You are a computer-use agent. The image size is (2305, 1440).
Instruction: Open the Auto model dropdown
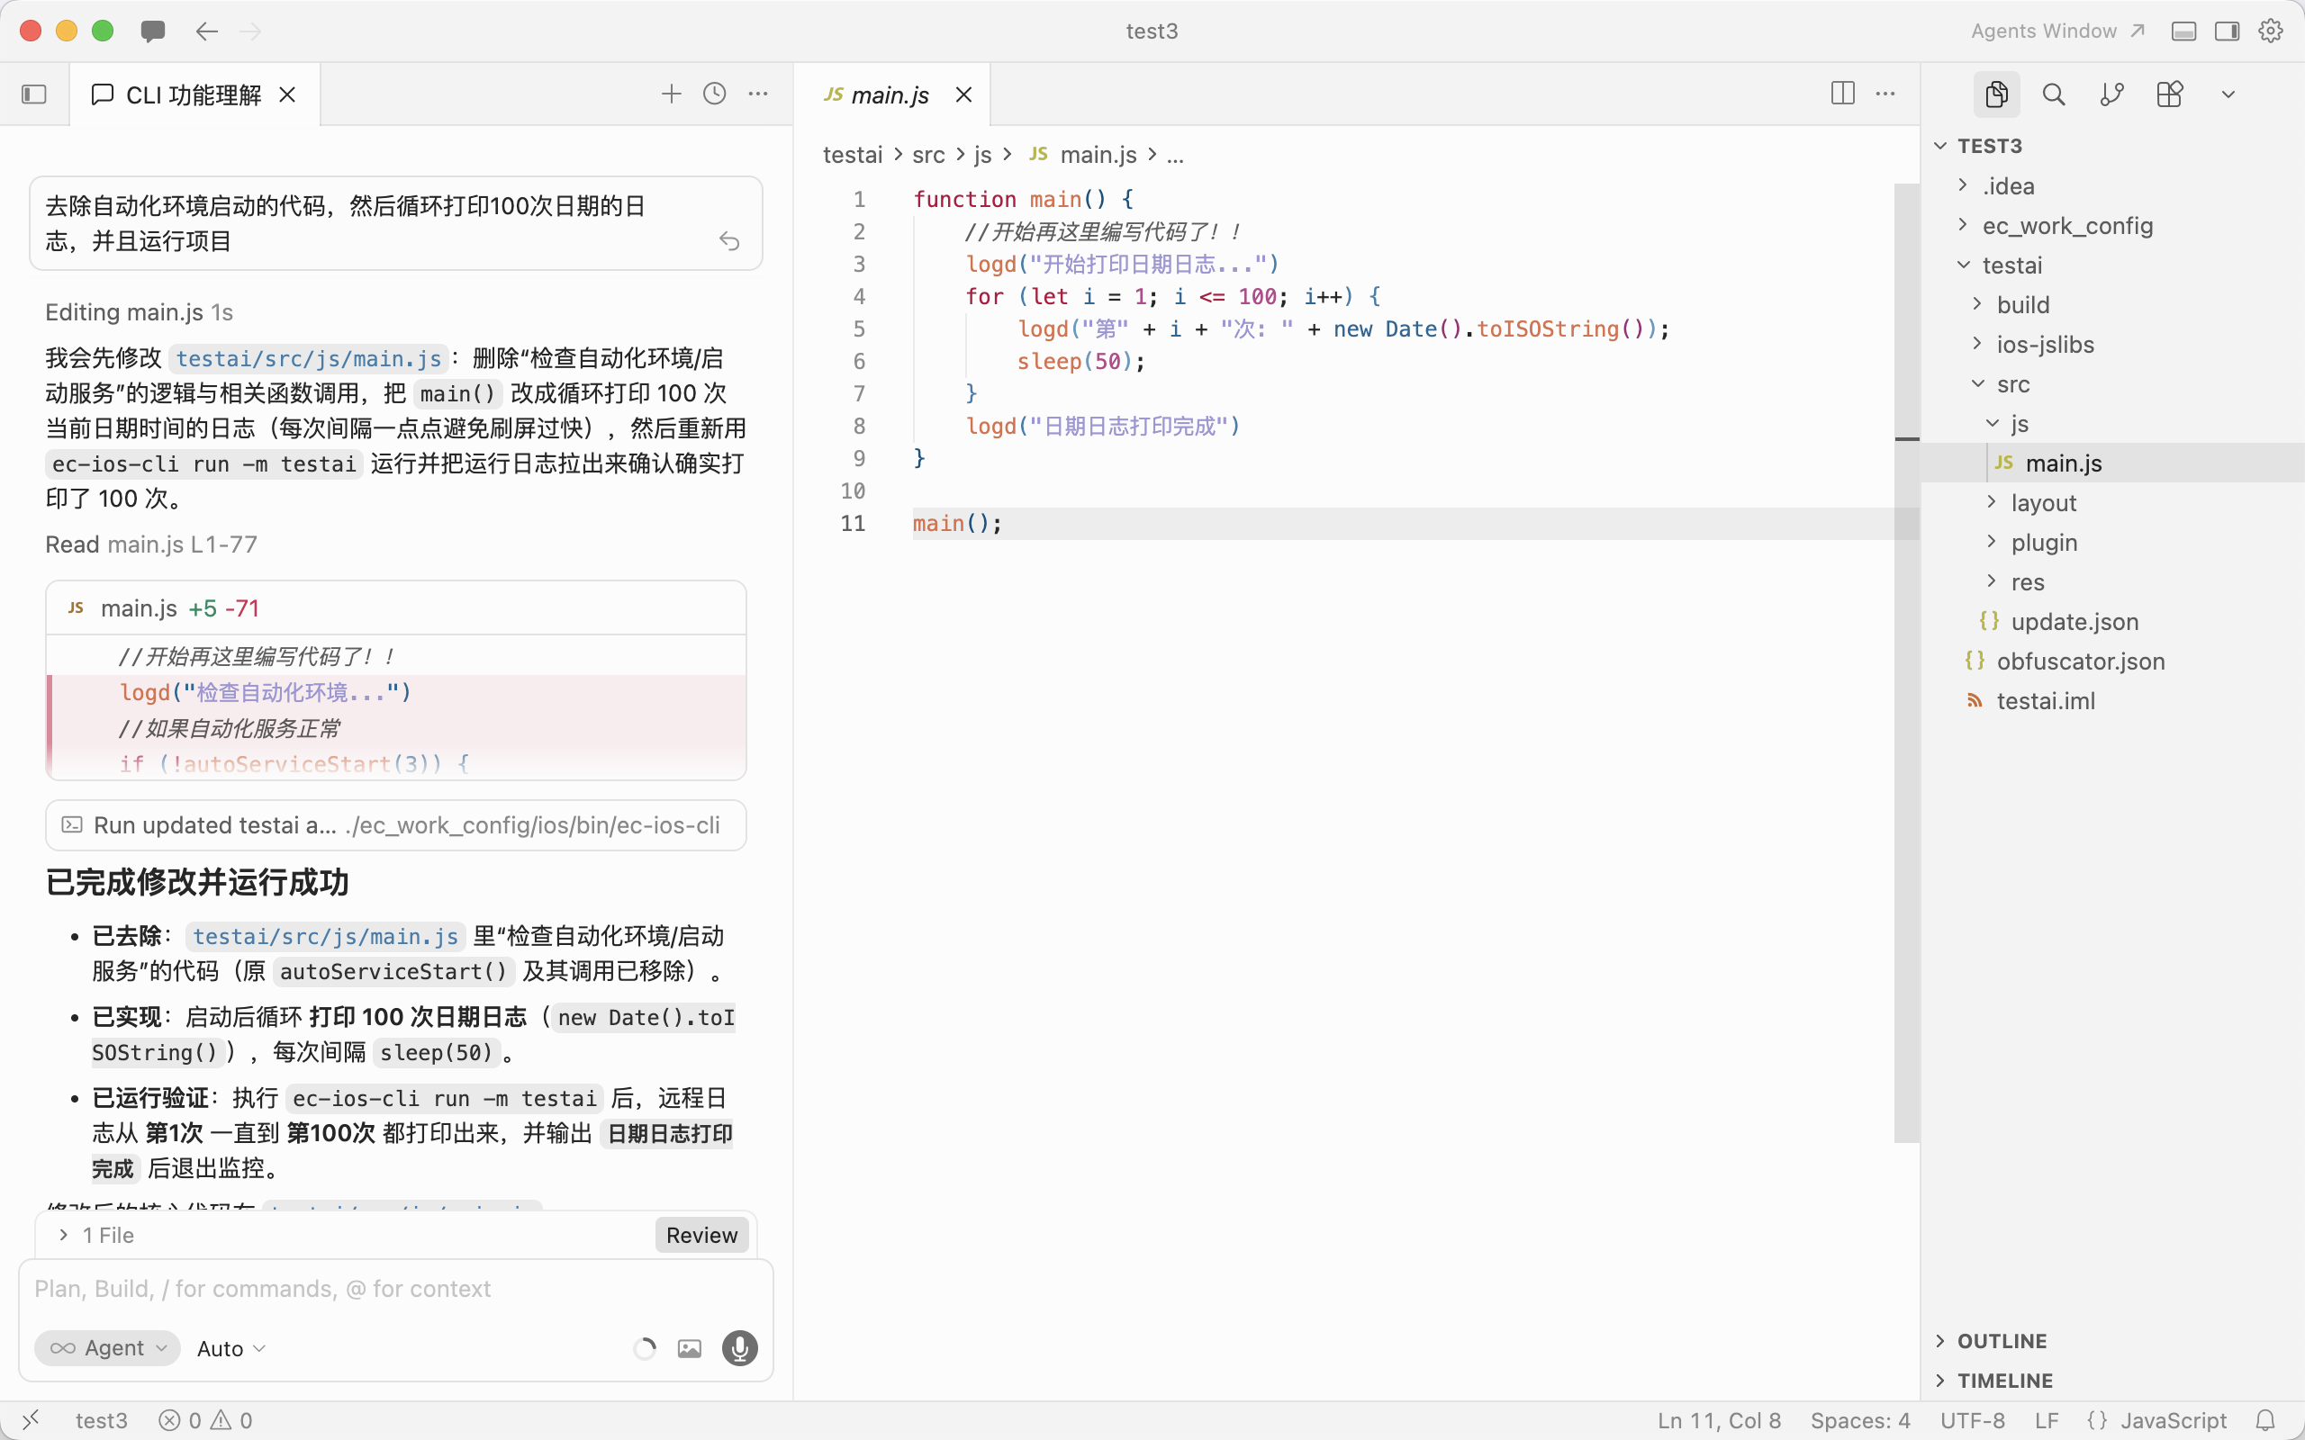tap(230, 1348)
